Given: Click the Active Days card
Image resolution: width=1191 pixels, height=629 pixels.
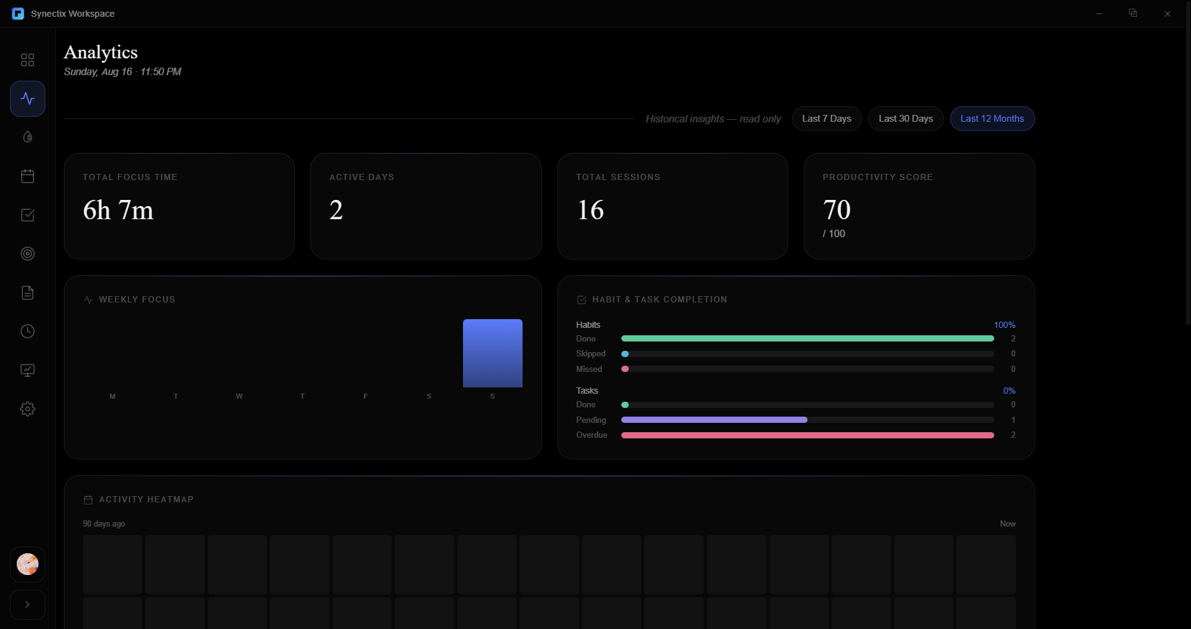Looking at the screenshot, I should (x=426, y=206).
